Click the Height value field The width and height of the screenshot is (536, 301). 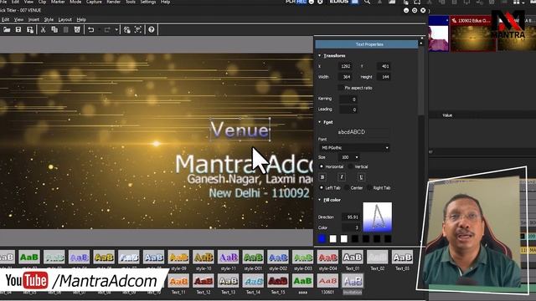[x=384, y=77]
